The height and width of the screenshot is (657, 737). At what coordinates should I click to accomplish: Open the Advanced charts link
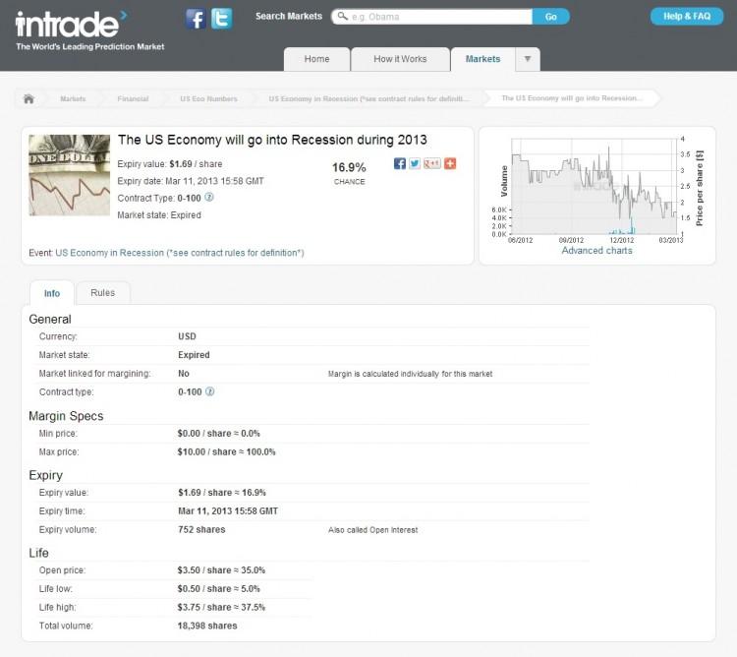coord(596,251)
